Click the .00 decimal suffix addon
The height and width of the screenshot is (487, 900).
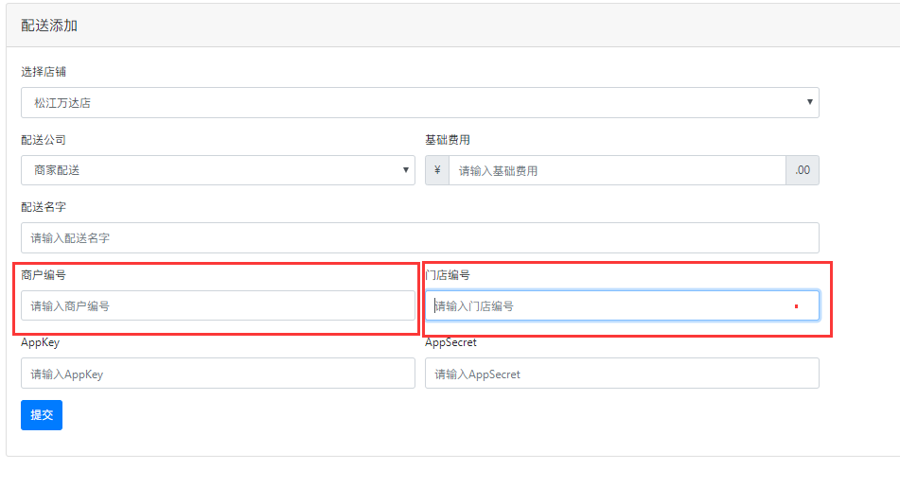tap(803, 170)
